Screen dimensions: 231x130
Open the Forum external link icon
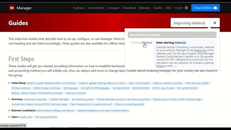pyautogui.click(x=186, y=8)
